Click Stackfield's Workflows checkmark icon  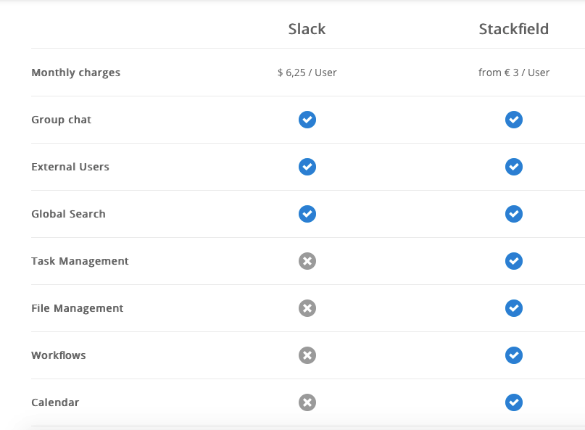click(514, 355)
